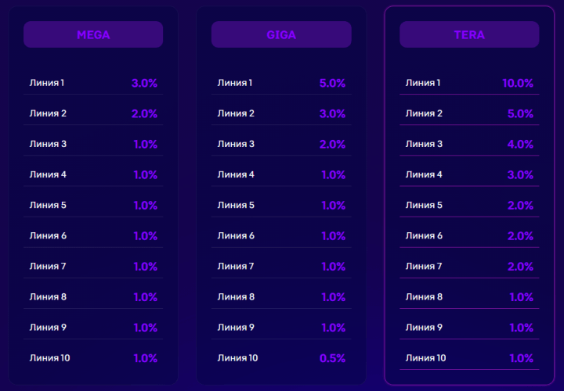
Task: Click the 0.5% value in GIGA
Action: tap(333, 358)
